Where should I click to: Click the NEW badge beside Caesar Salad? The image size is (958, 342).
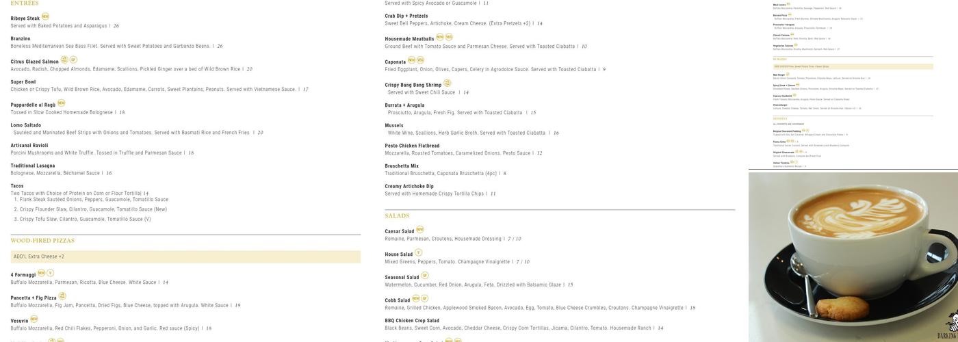[420, 230]
